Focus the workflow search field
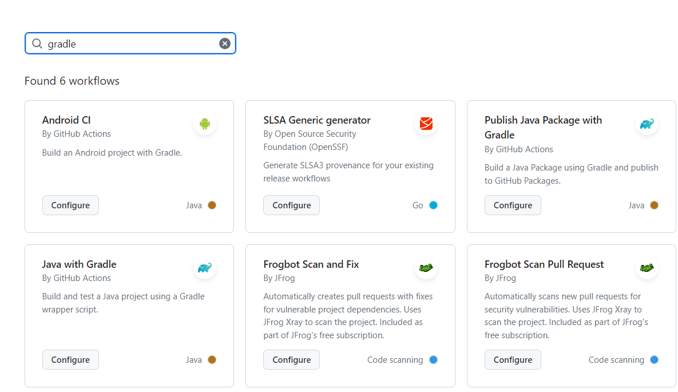The width and height of the screenshot is (678, 392). click(x=132, y=43)
